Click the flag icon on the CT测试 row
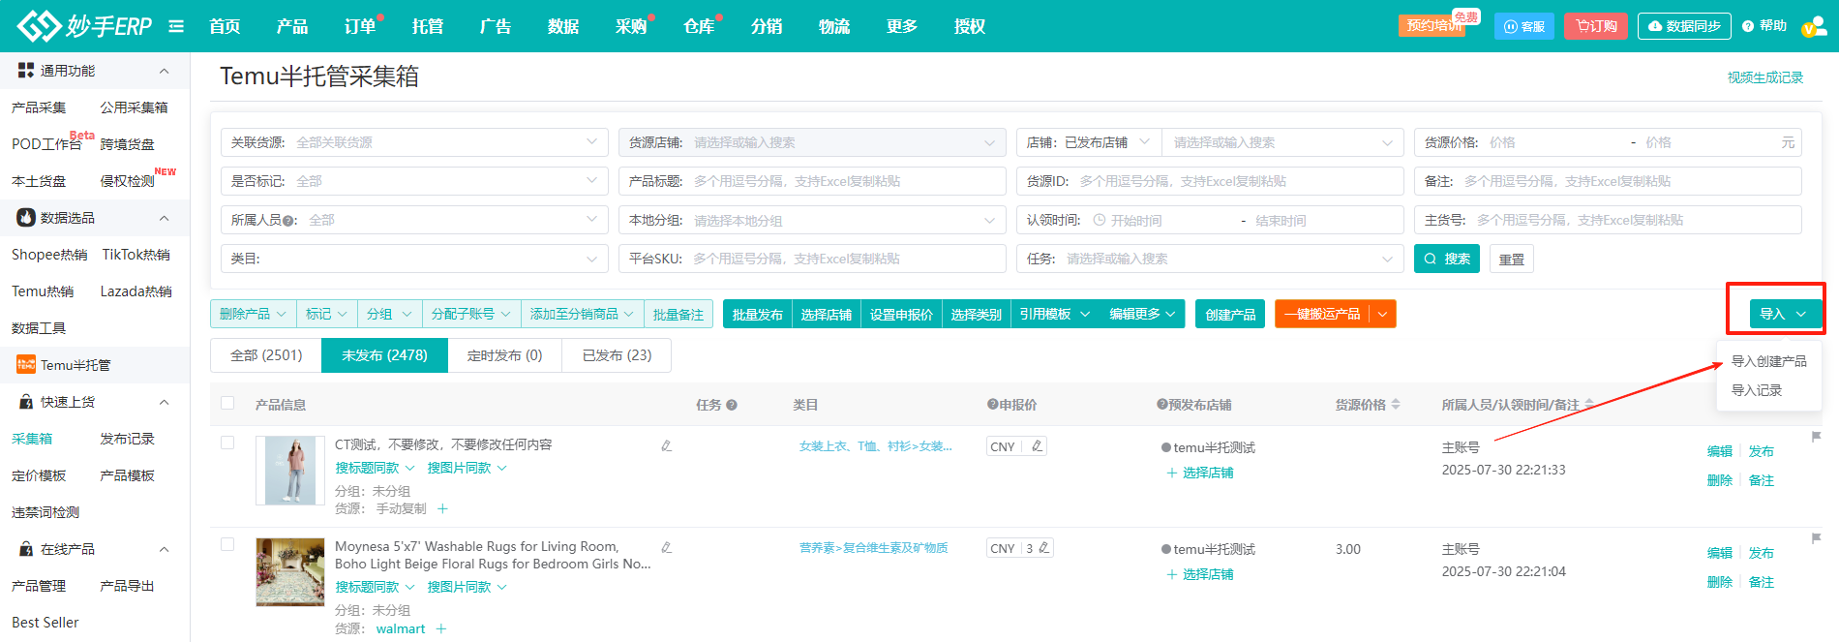Screen dimensions: 1839x642 click(x=1816, y=437)
